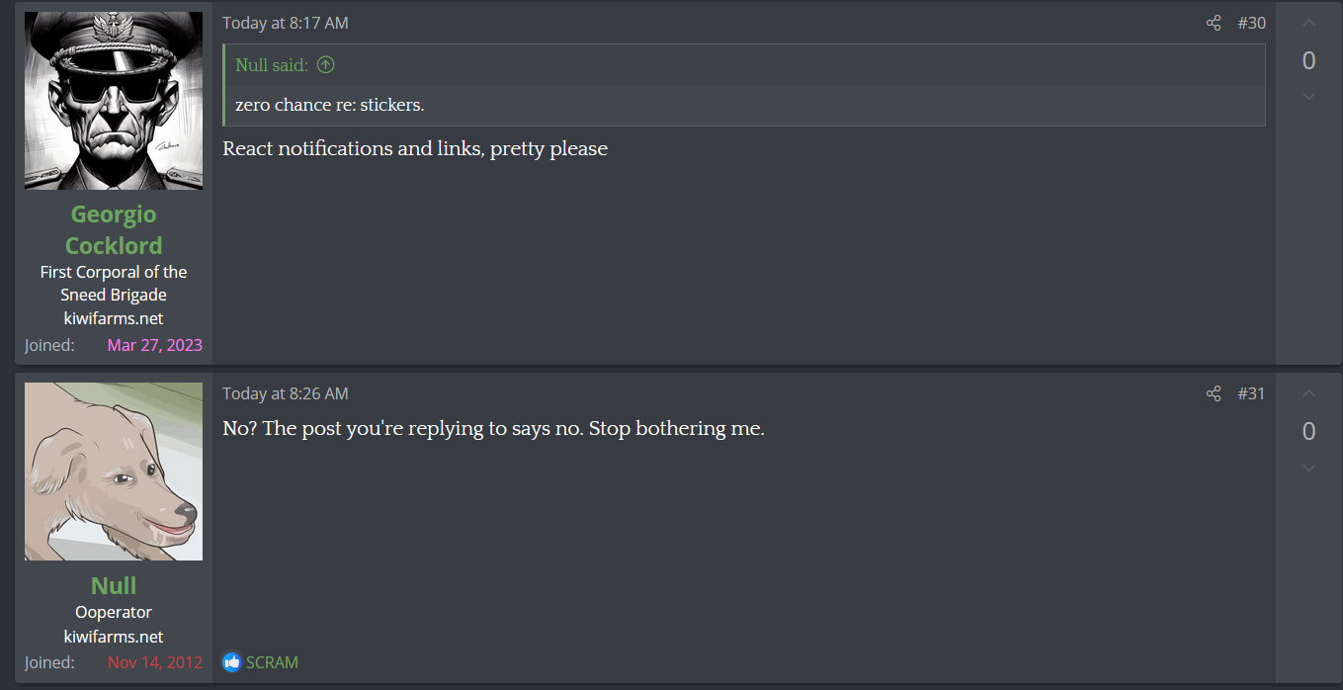
Task: Click the vote score on post #30
Action: (1308, 60)
